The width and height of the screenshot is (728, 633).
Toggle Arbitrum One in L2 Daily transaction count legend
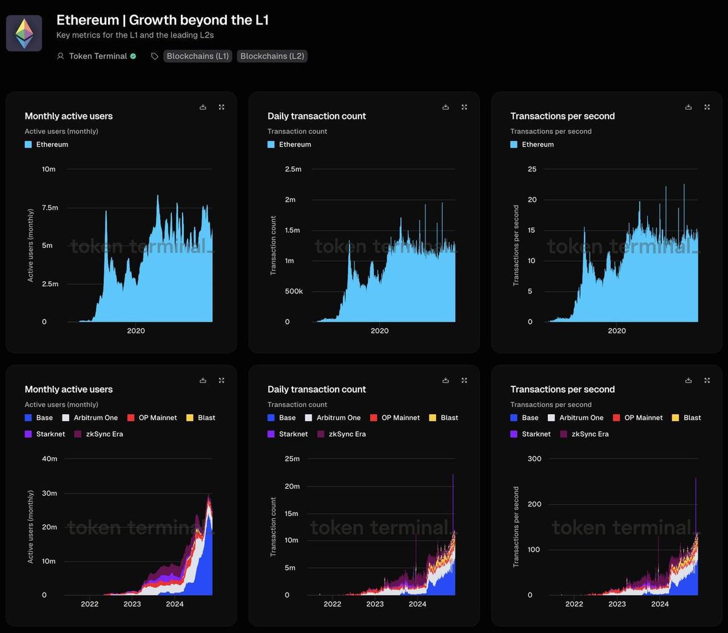332,418
